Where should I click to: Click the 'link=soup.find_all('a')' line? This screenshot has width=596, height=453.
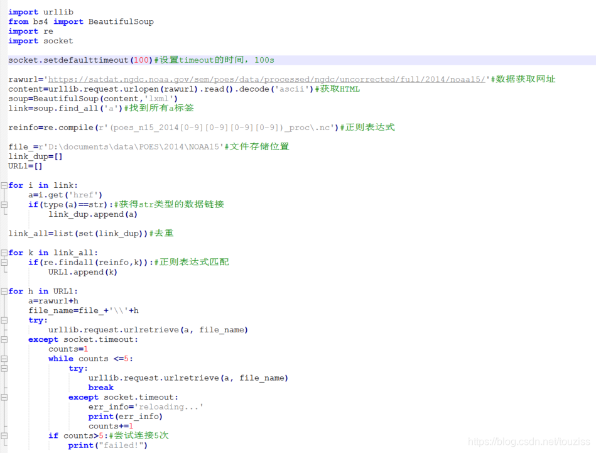pos(101,108)
